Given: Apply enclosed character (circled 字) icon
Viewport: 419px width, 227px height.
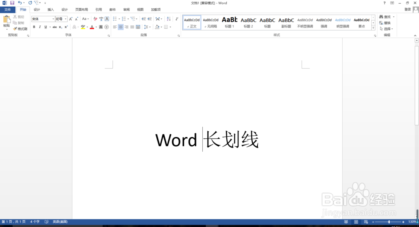Looking at the screenshot, I should [x=106, y=27].
